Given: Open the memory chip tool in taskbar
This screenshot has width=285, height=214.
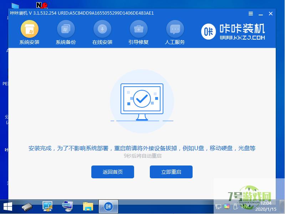Looking at the screenshot, I should pyautogui.click(x=27, y=207).
